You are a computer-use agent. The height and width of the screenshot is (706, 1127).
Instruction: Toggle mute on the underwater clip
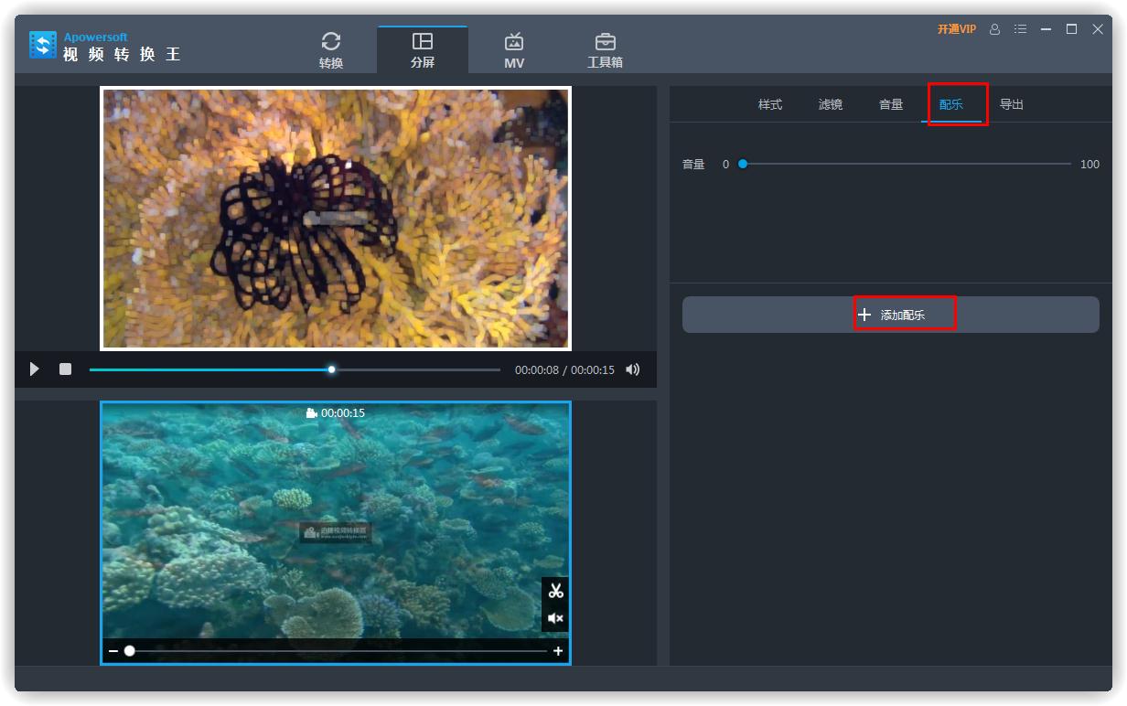pos(555,619)
